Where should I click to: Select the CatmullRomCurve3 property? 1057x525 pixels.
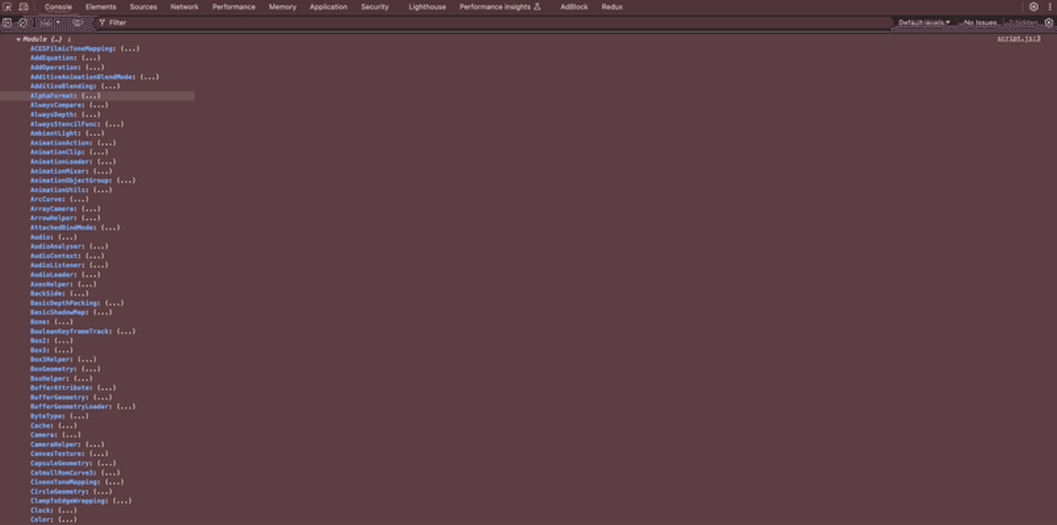tap(74, 473)
